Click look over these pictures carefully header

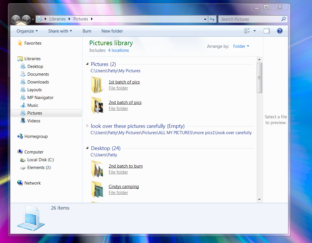pyautogui.click(x=138, y=126)
